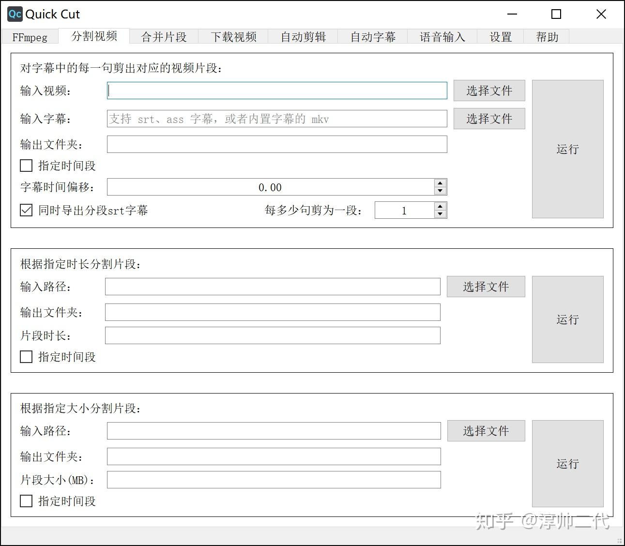625x546 pixels.
Task: Click 选择文件 next to 输入视频
Action: point(489,91)
